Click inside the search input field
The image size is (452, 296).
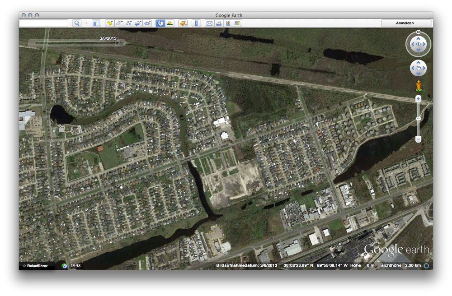(43, 23)
